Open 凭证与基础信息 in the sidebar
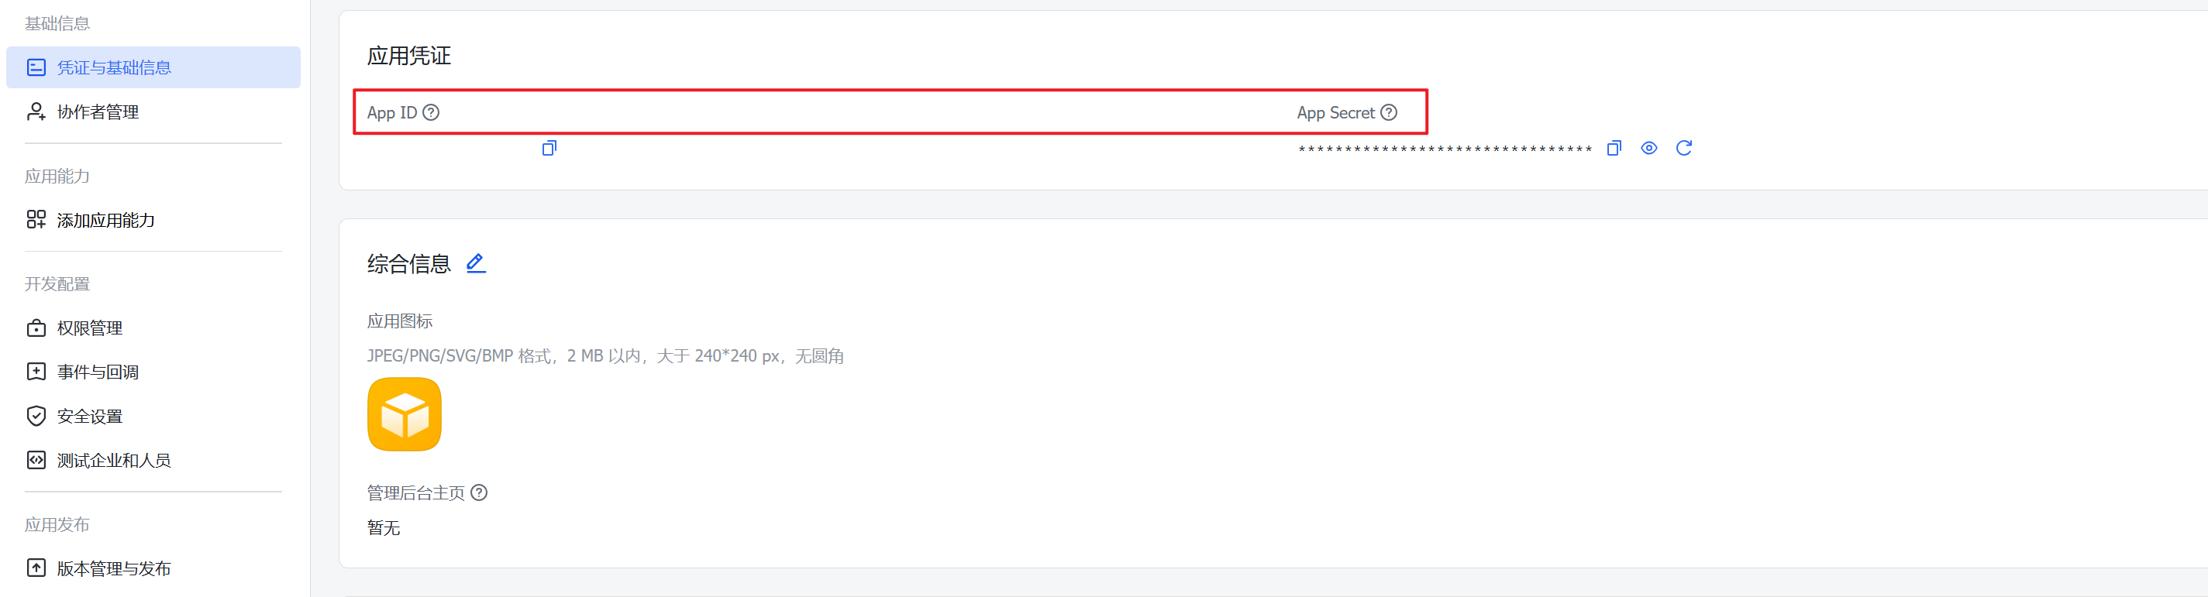2208x597 pixels. [114, 67]
